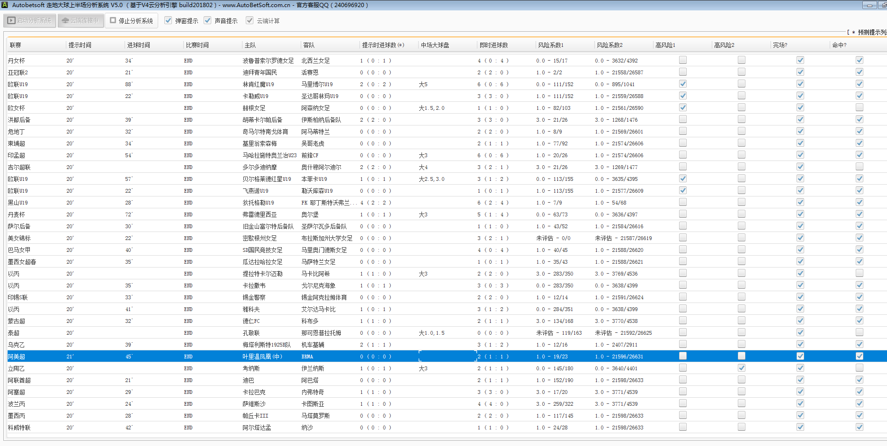Click the play icon on 启动分析系统
This screenshot has width=887, height=446.
pos(11,21)
